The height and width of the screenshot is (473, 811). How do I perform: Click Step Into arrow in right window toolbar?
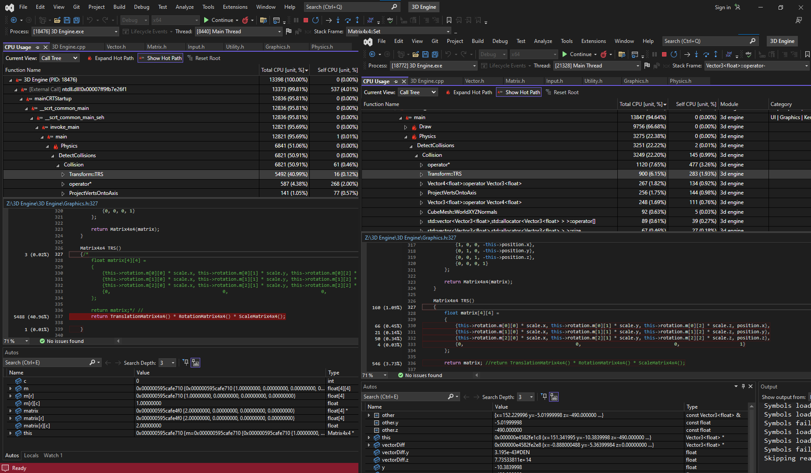696,54
